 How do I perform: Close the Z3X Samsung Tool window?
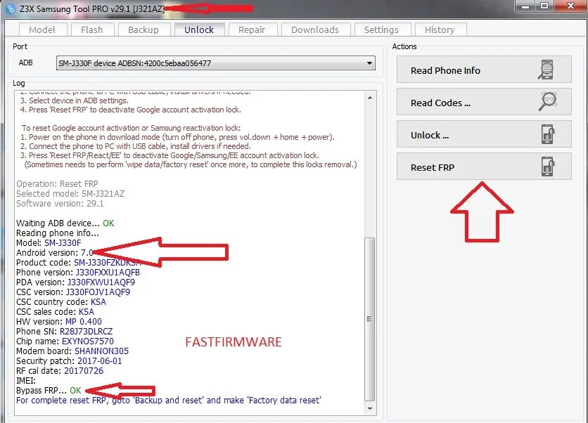[x=570, y=6]
